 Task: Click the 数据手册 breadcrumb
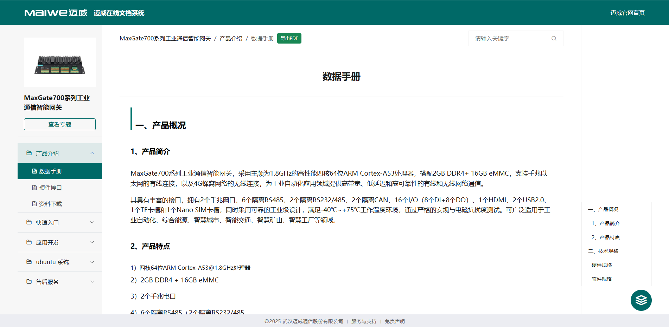(x=262, y=38)
